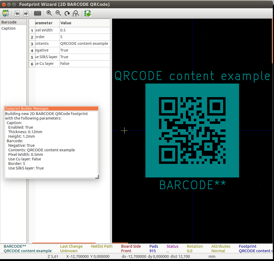Viewport: 274px width, 261px height.
Task: Click the Zoom In magnifier
Action: point(49,13)
